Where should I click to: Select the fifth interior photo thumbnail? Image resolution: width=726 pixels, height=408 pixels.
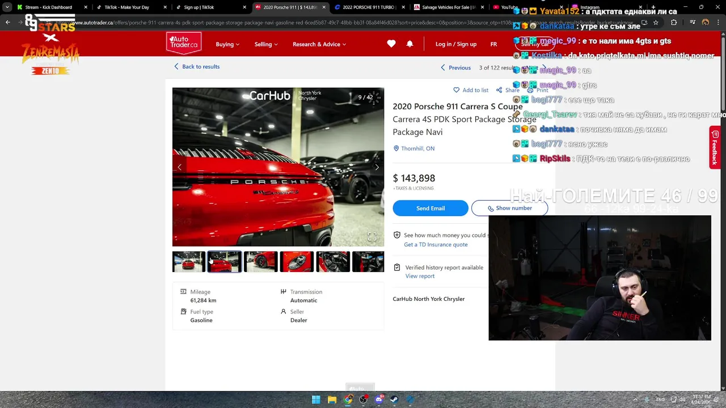coord(333,262)
